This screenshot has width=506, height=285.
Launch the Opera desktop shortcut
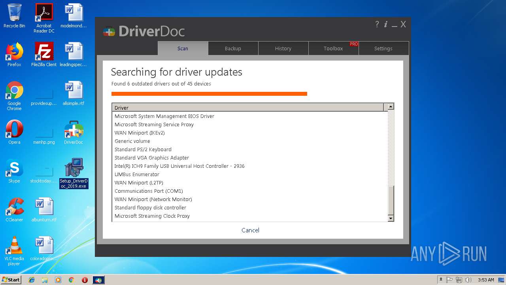pos(14,132)
